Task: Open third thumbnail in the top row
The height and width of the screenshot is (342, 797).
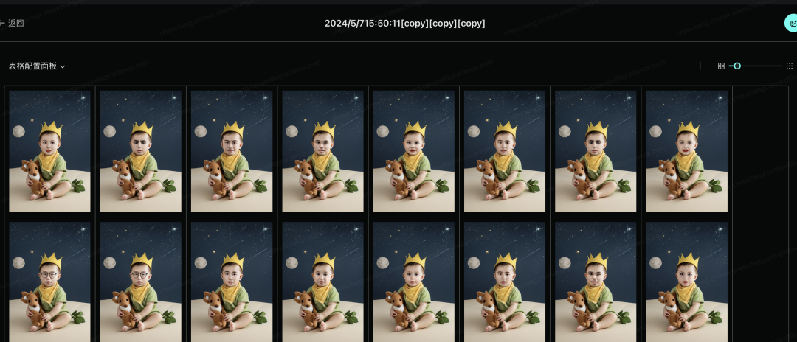Action: click(232, 151)
